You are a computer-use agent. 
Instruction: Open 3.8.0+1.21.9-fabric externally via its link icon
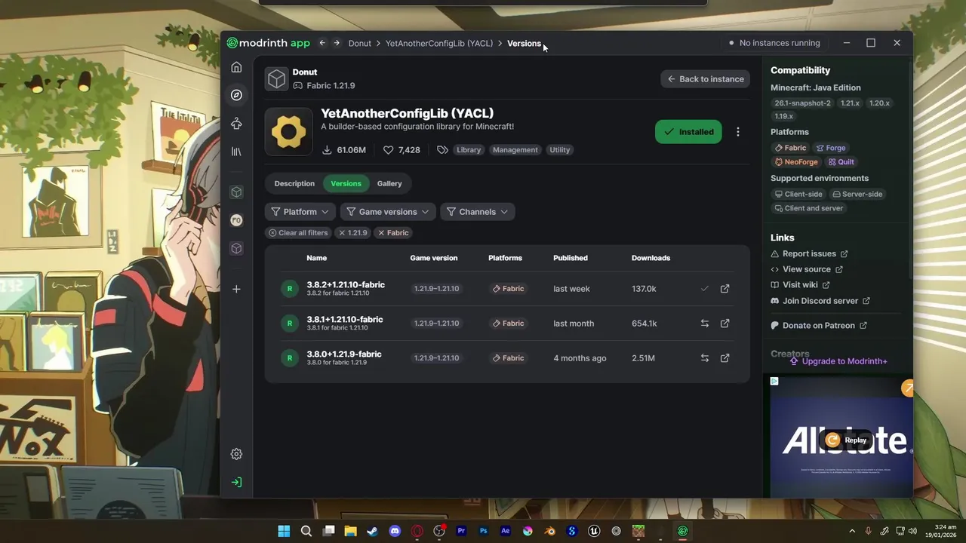coord(725,358)
